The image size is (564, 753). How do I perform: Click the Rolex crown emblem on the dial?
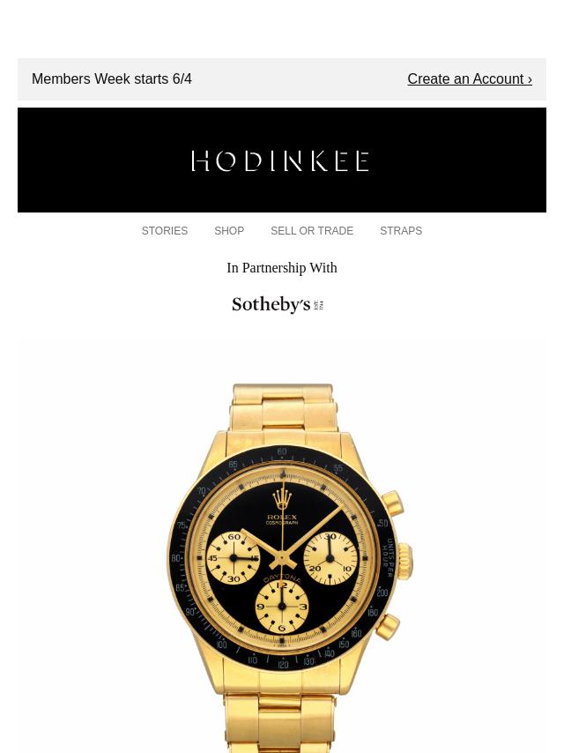(x=282, y=498)
